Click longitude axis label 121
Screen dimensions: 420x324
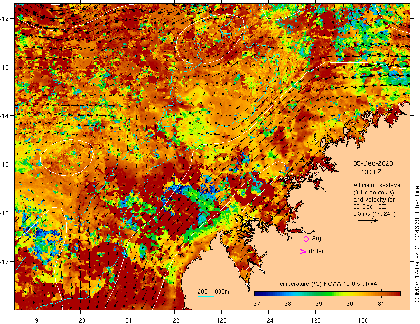pos(127,320)
